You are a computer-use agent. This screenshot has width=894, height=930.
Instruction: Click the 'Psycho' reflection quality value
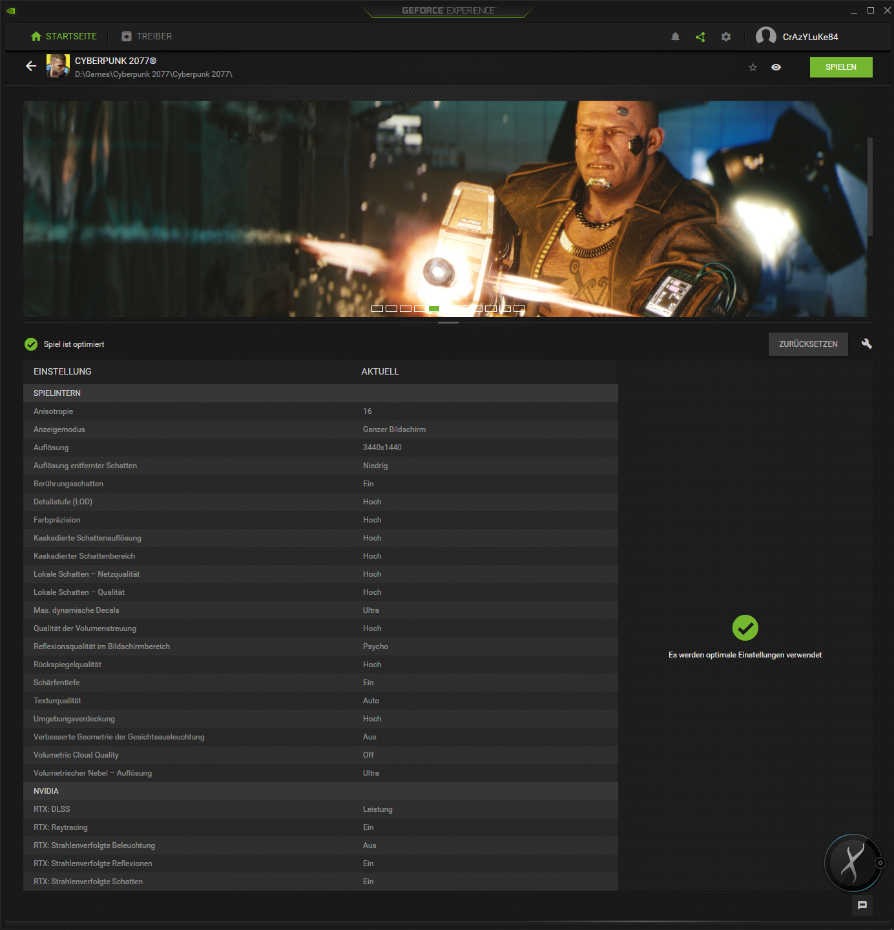point(375,646)
